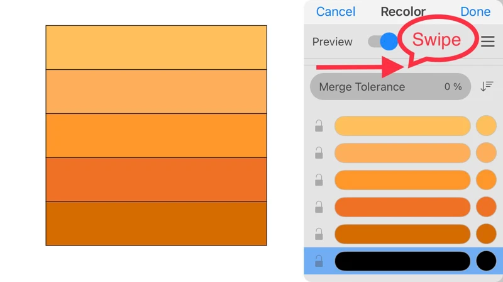Viewport: 503px width, 282px height.
Task: Tap Done to apply recolor
Action: (475, 11)
